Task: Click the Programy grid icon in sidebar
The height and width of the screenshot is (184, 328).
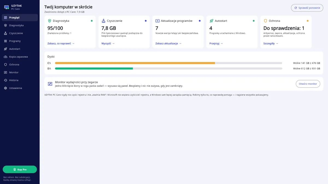Action: [5, 41]
